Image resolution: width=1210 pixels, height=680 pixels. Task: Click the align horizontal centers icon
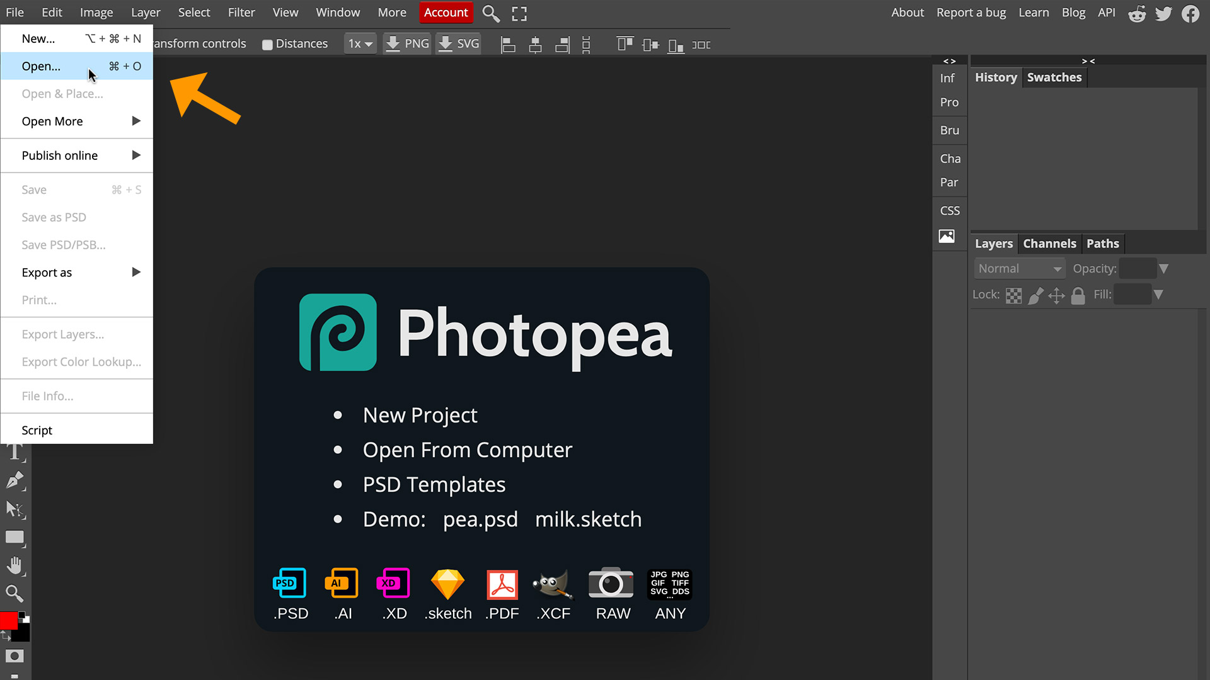tap(535, 45)
